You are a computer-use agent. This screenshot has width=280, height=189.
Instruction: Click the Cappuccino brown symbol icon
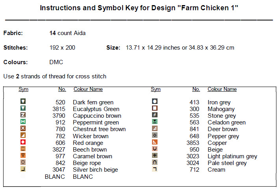click(23, 115)
